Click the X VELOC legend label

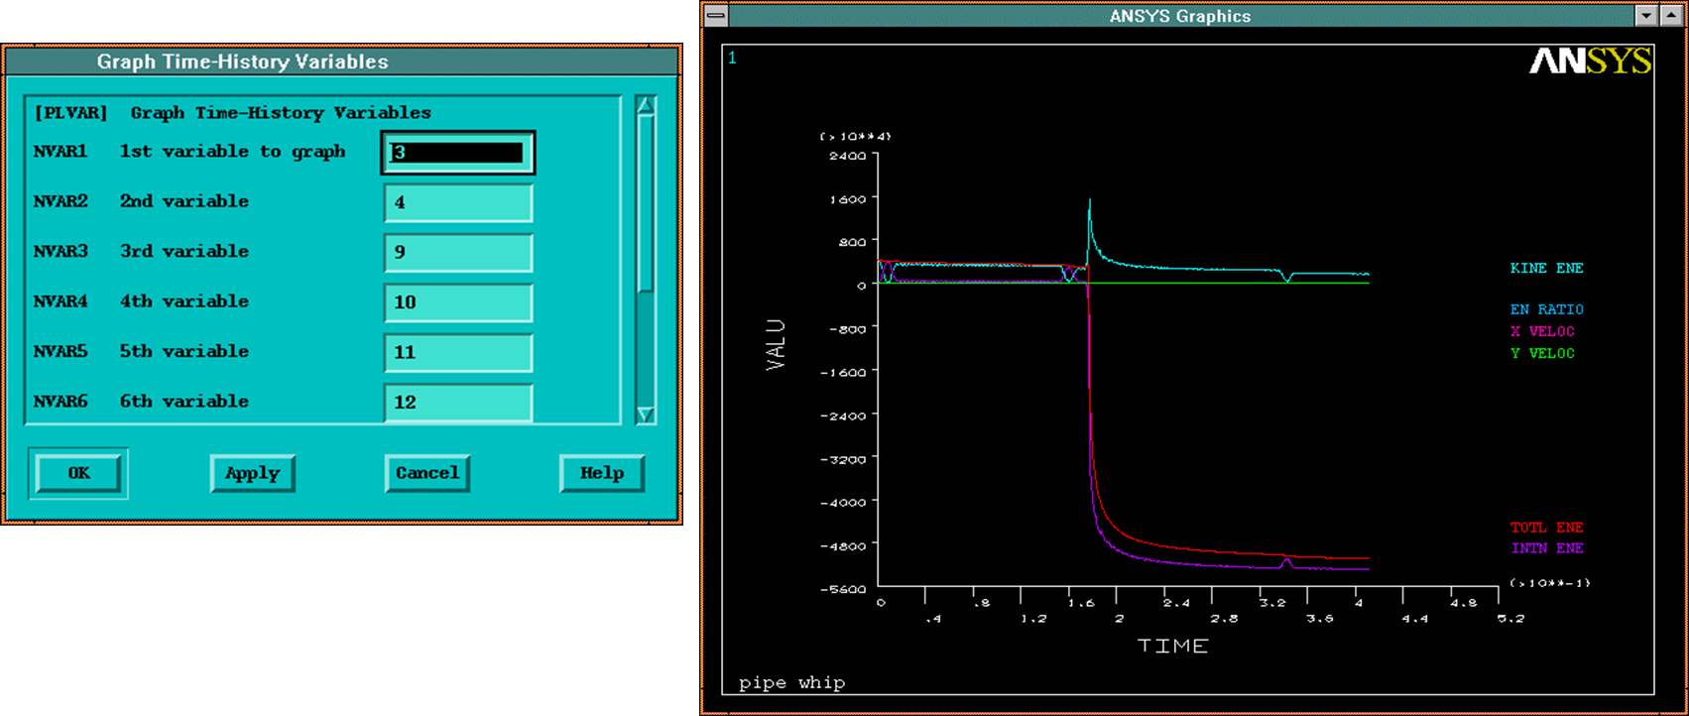tap(1542, 331)
